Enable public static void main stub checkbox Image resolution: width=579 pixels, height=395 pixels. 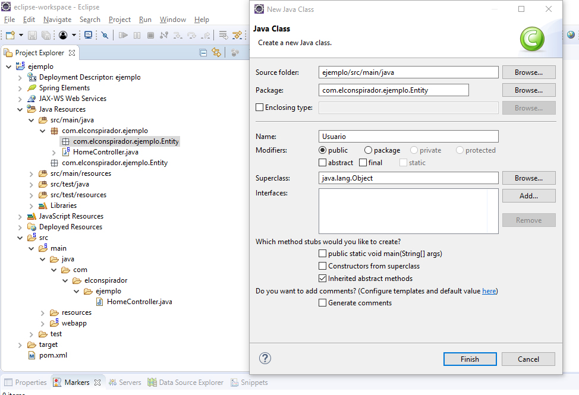tap(322, 254)
